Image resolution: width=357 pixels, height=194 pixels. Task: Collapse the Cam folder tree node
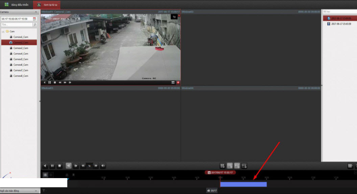[3, 31]
